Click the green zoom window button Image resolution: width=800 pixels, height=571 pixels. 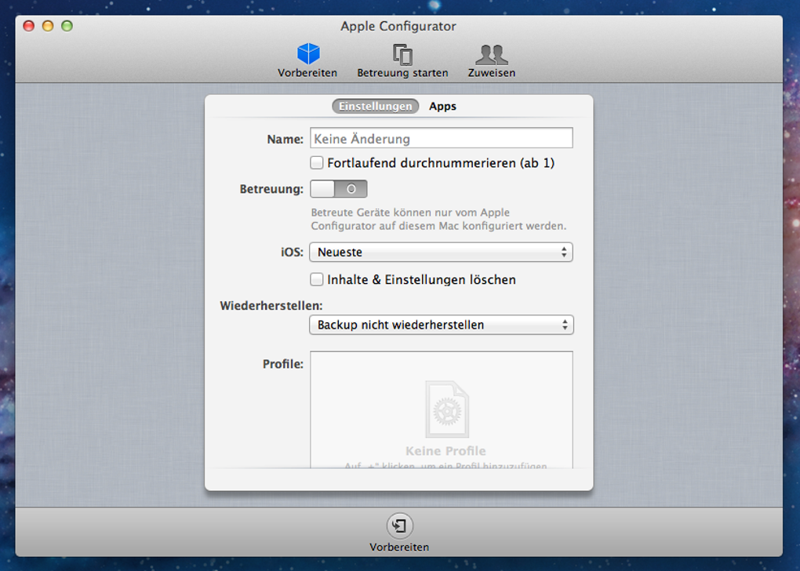tap(67, 26)
